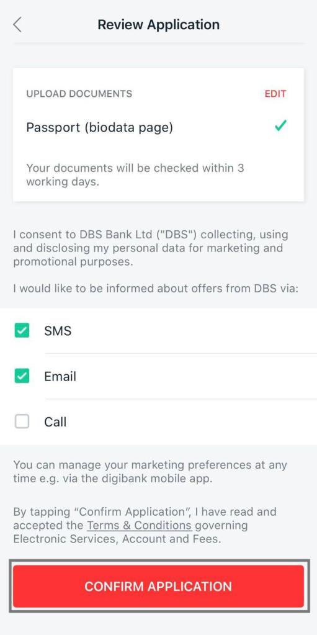Edit the uploaded documents
Viewport: 317px width, 635px height.
(x=275, y=94)
